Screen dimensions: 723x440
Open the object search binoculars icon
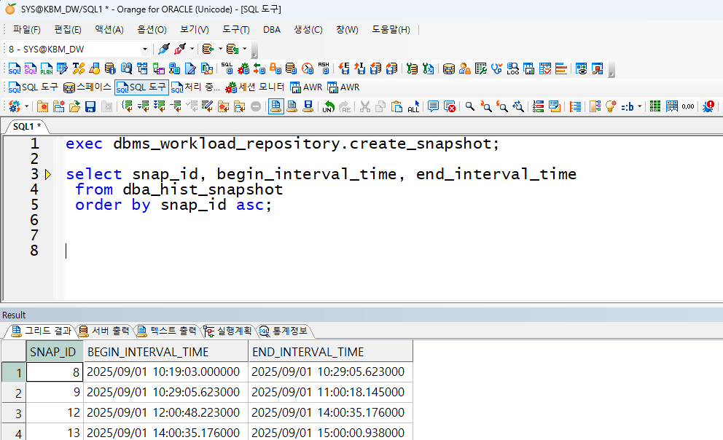[x=126, y=69]
